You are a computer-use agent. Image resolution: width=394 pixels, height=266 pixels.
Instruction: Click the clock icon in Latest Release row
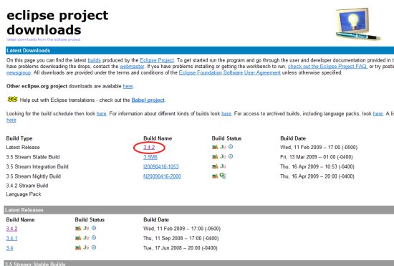pyautogui.click(x=231, y=146)
